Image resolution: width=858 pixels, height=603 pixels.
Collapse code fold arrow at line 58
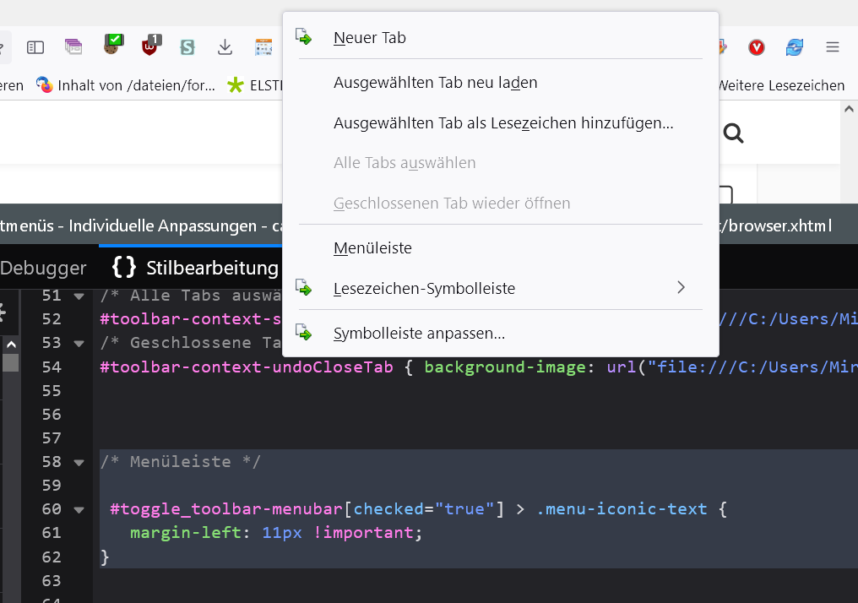(79, 462)
